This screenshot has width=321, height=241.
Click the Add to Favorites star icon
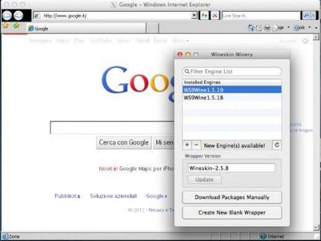coord(16,25)
